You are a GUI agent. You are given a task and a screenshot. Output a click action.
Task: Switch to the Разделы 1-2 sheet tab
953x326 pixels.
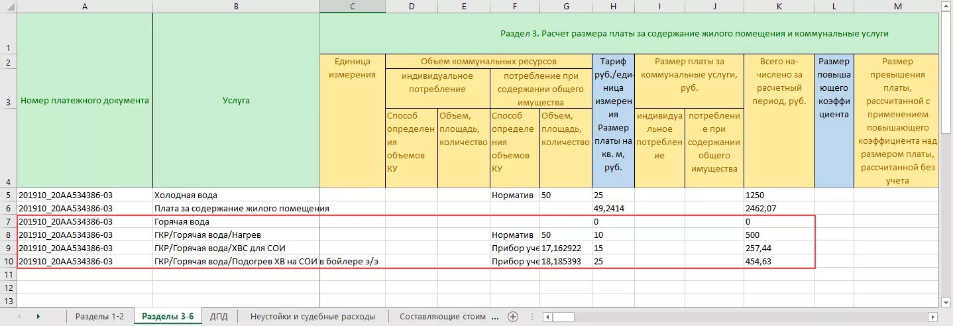pos(99,317)
